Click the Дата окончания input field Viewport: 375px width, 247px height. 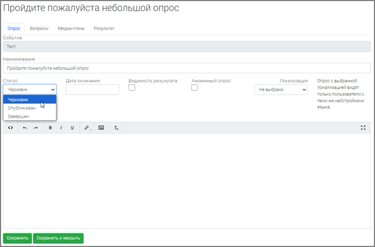(x=92, y=90)
